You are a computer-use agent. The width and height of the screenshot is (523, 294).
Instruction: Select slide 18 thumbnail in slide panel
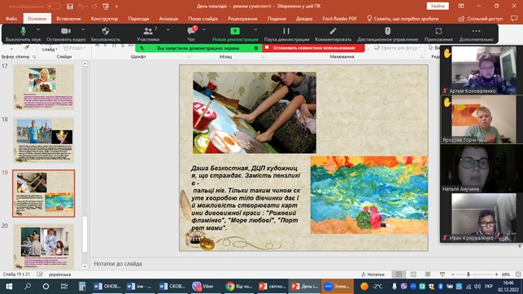(x=44, y=140)
